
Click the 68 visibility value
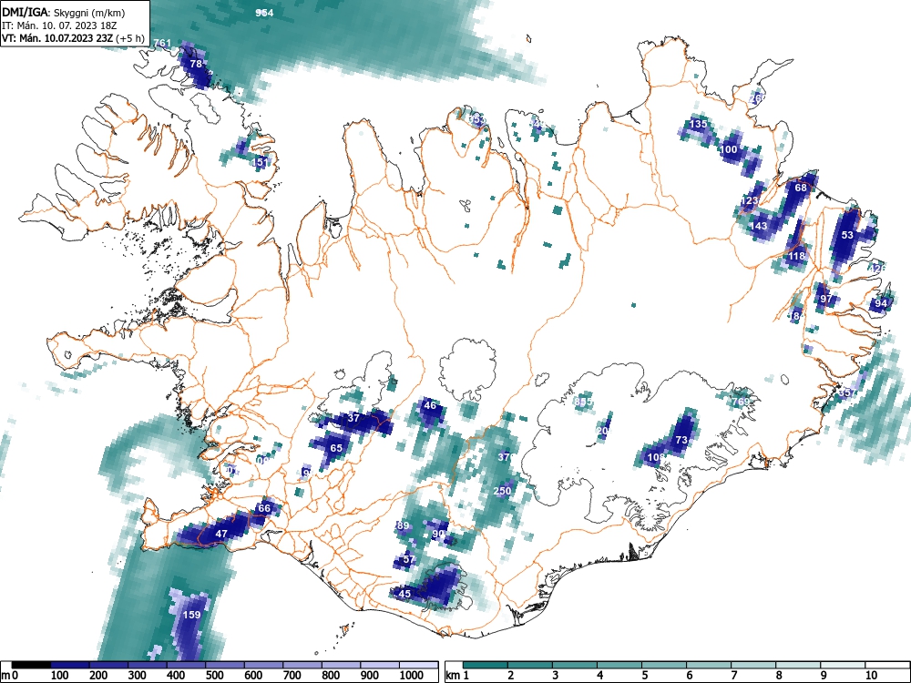pos(801,188)
